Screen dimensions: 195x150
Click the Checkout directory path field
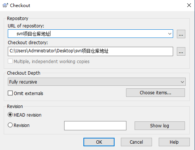tap(90, 51)
